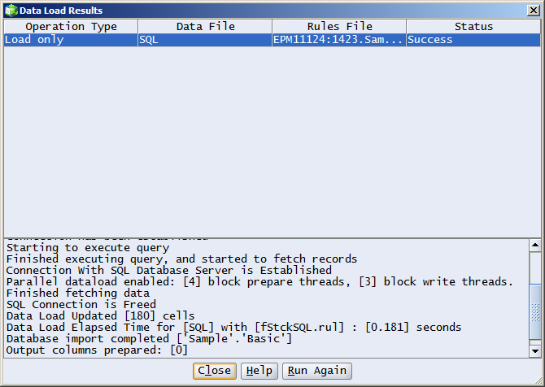The width and height of the screenshot is (545, 387).
Task: Click 'Connection With SQL Database Server is Established'
Action: point(169,270)
